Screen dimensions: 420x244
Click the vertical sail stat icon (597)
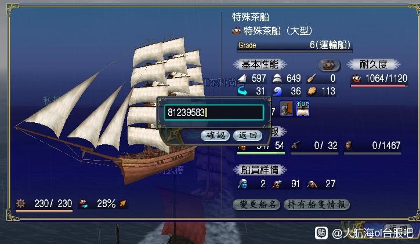[x=242, y=78]
